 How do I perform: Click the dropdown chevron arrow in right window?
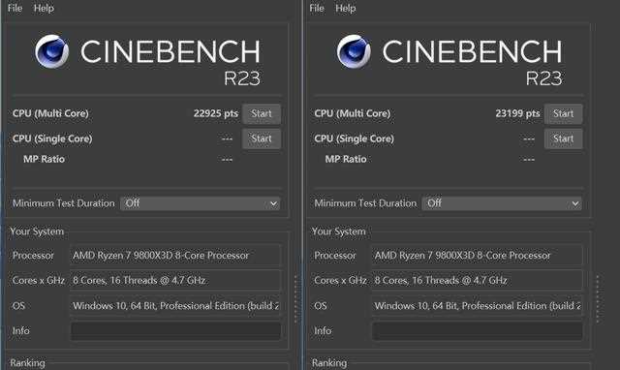coord(575,204)
